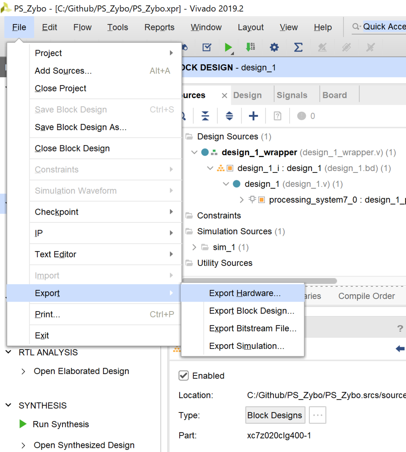Screen dimensions: 406x452
Task: Switch to the Board tab
Action: point(334,95)
